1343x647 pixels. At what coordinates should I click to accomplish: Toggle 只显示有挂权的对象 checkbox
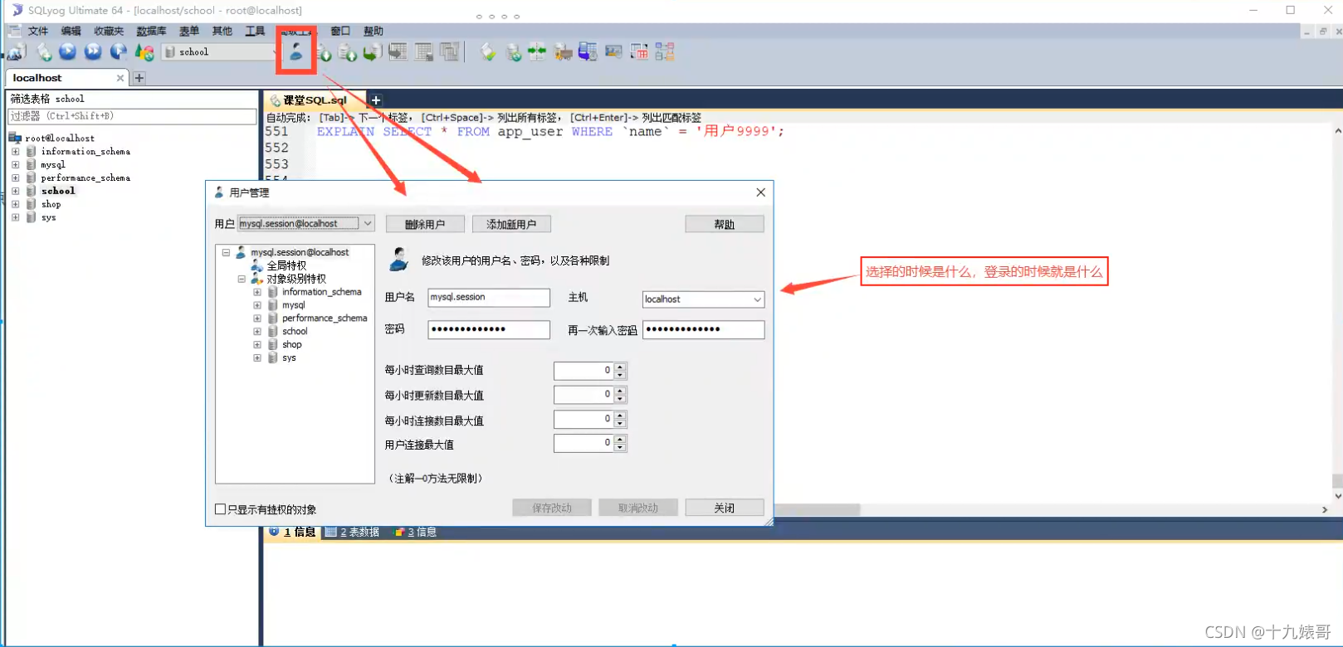tap(220, 509)
